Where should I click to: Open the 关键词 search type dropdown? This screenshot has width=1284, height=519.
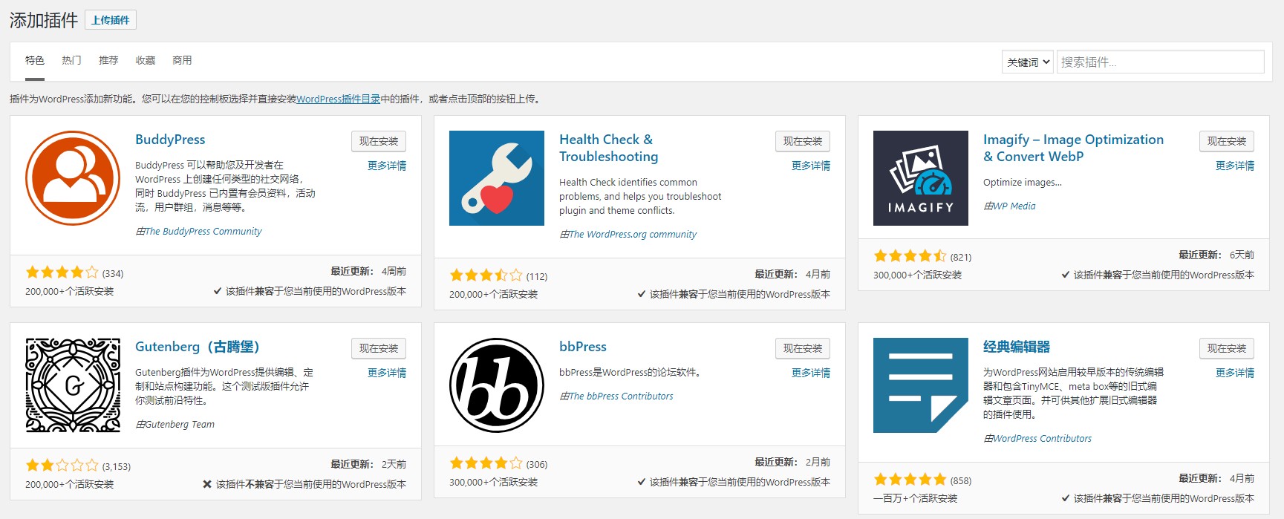coord(1028,62)
